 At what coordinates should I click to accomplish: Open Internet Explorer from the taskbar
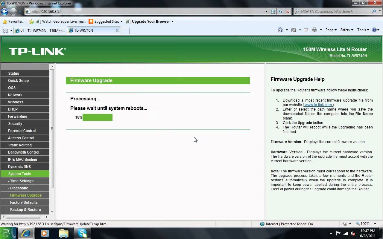(x=26, y=233)
